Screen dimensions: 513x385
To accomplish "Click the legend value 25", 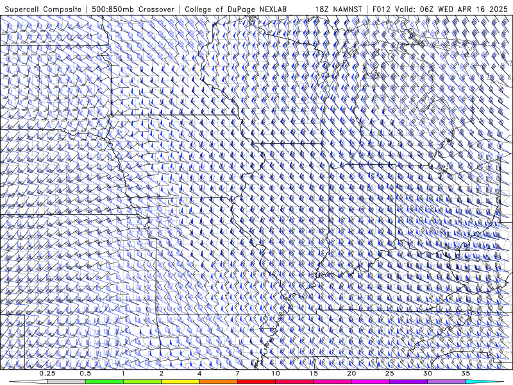I will click(x=390, y=373).
